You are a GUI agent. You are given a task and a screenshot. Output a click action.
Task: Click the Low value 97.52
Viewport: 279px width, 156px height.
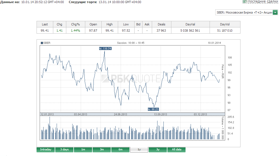[126, 31]
